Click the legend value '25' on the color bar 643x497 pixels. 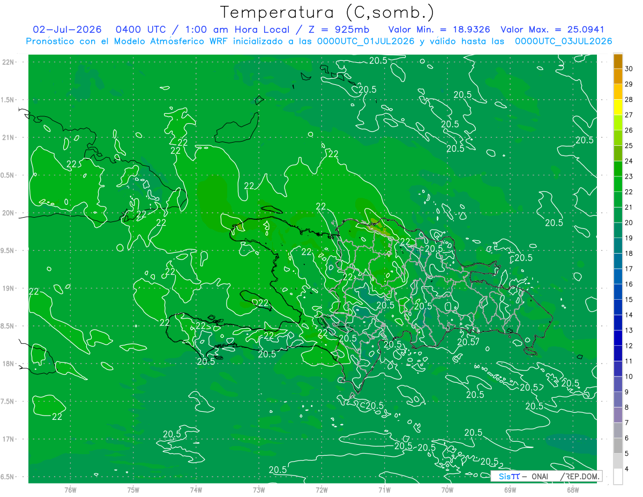pos(629,146)
